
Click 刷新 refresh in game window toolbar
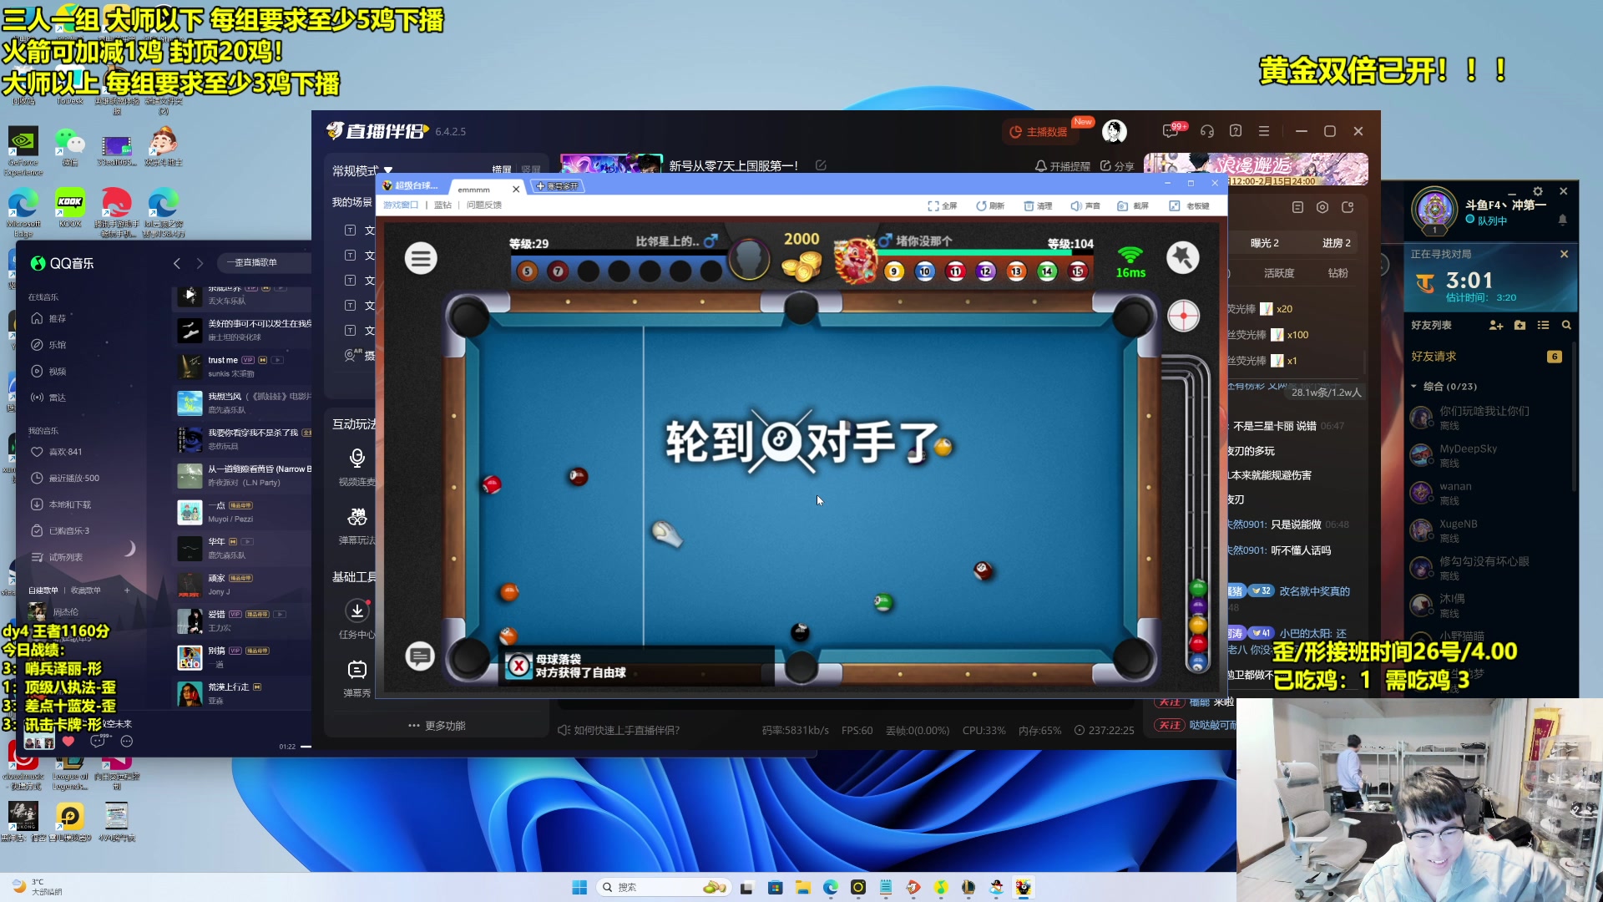pyautogui.click(x=990, y=205)
